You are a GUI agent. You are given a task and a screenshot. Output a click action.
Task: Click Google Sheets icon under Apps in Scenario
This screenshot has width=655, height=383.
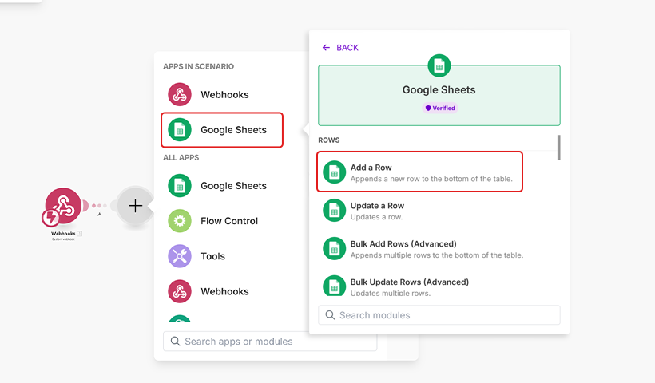click(180, 130)
